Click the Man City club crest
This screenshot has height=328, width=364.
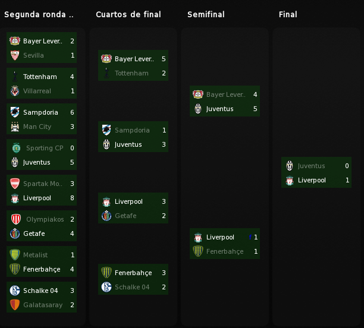[x=15, y=127]
